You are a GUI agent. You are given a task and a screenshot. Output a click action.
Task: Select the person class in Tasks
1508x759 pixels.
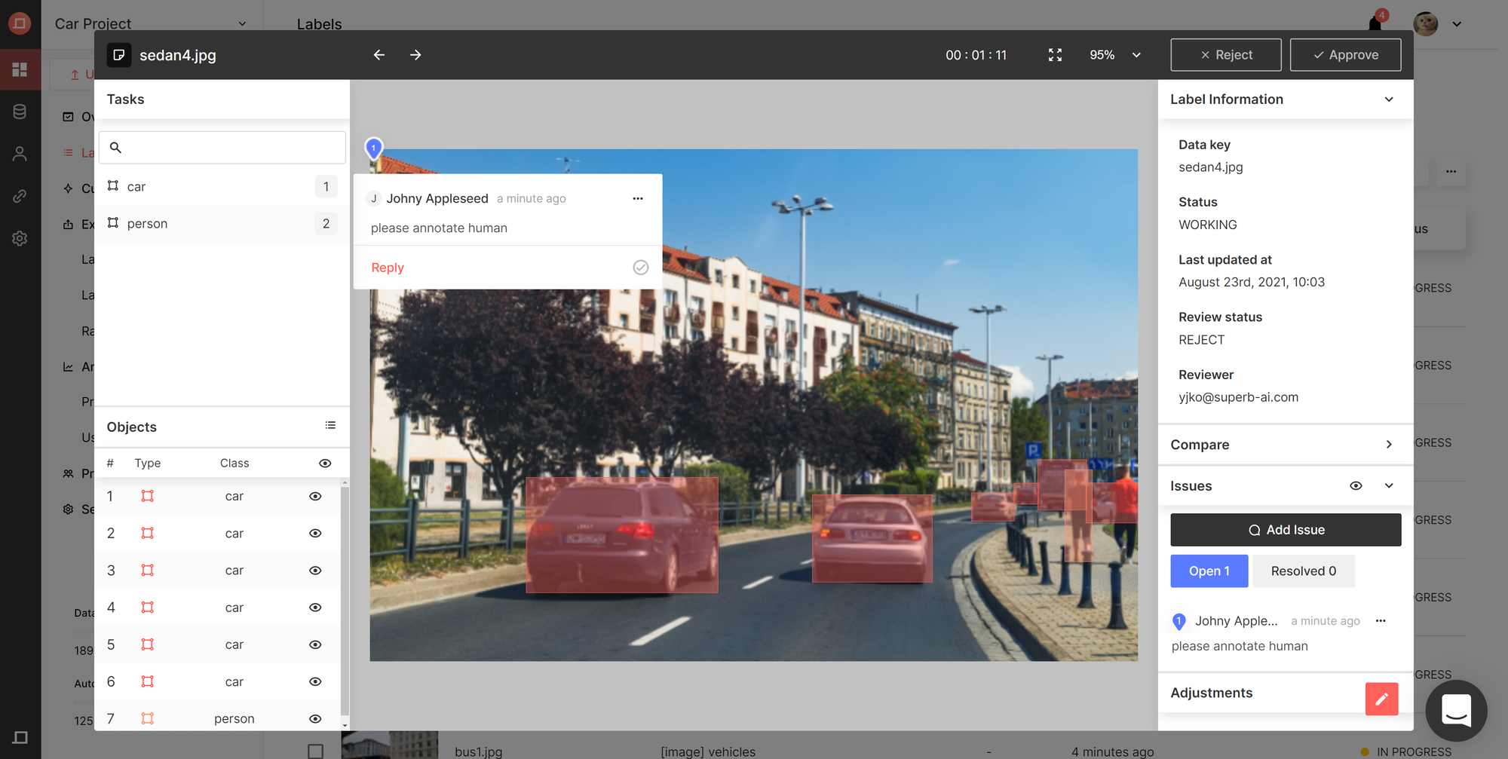click(222, 223)
